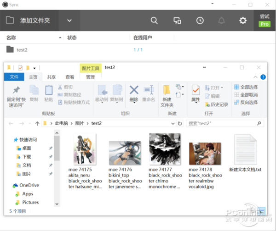
Task: Click the Sync notifications bell icon
Action: tap(221, 21)
